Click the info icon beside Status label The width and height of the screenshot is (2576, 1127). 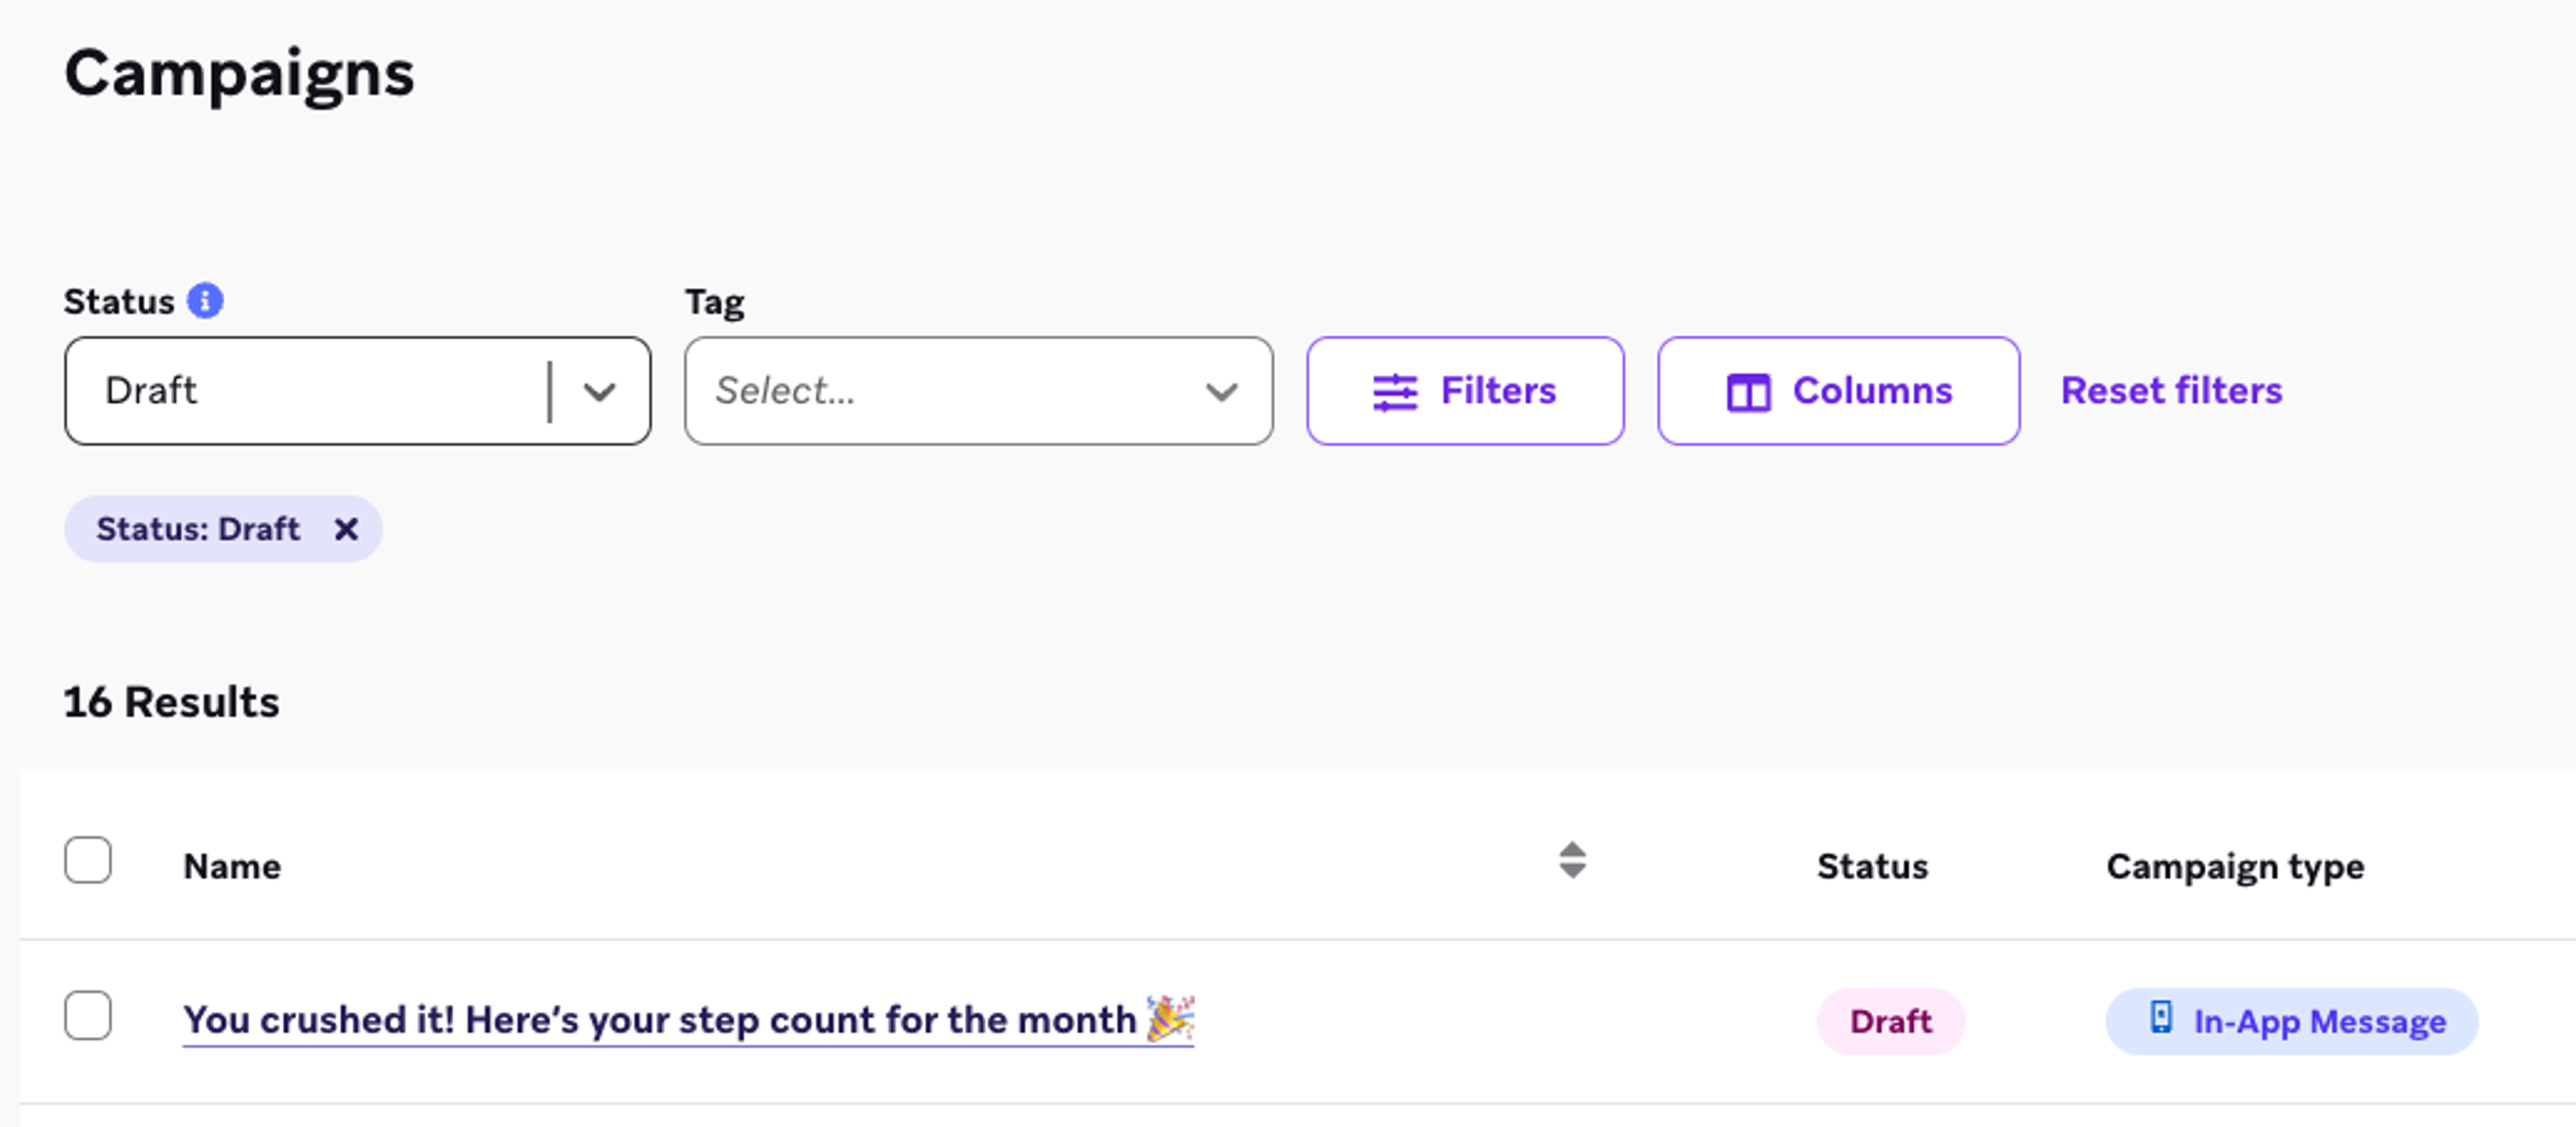[205, 299]
